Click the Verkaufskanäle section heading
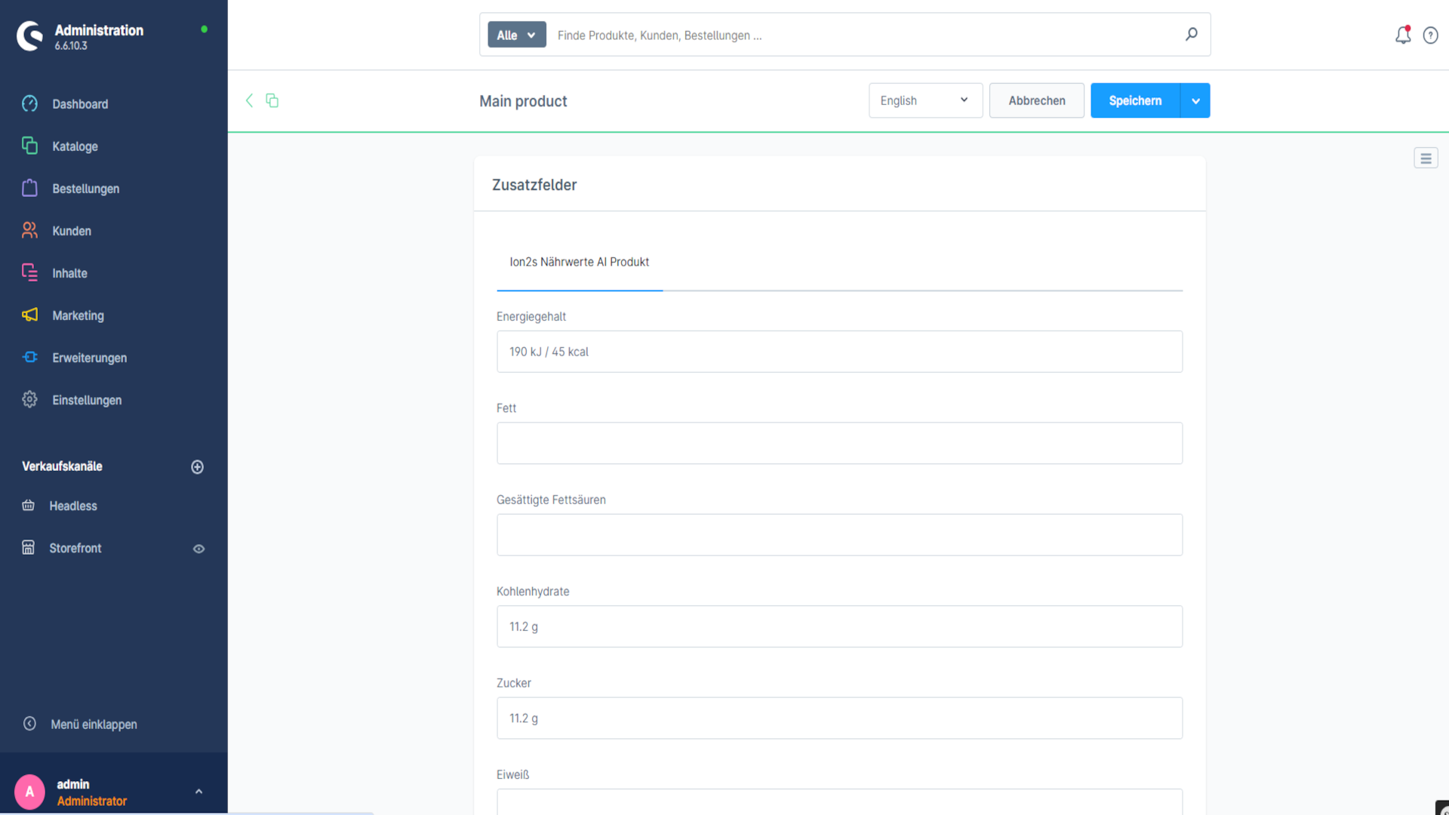This screenshot has height=815, width=1449. click(62, 466)
